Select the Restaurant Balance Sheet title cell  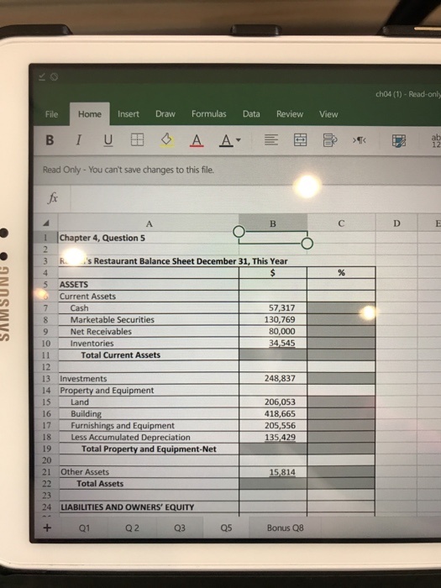click(149, 261)
